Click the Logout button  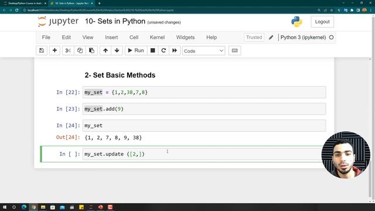(322, 22)
